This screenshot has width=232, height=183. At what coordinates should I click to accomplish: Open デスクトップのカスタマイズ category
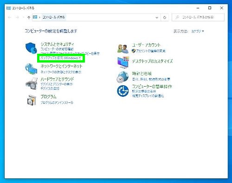(152, 61)
